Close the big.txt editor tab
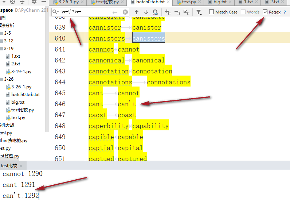This screenshot has height=203, width=290. point(230,2)
